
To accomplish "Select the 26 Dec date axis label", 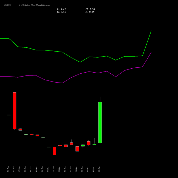I will point(70,169).
